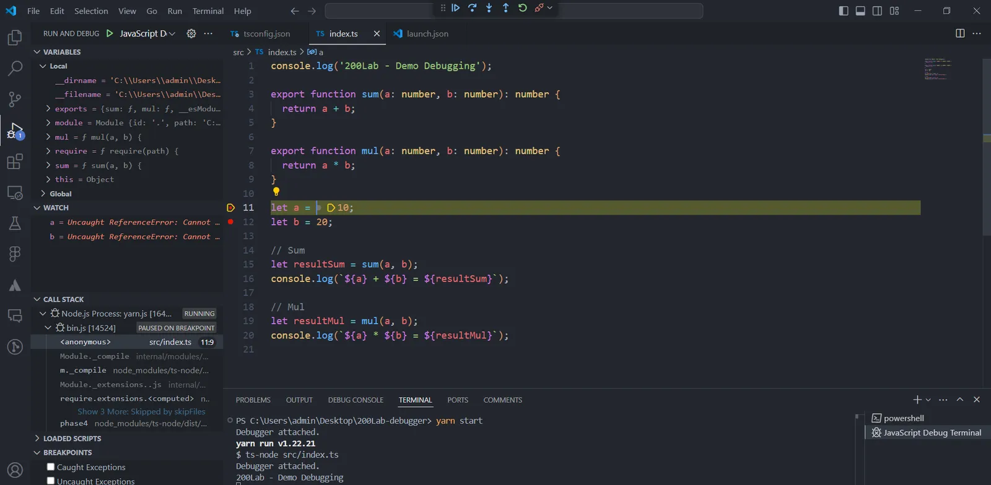991x485 pixels.
Task: Select anonymous frame in call stack
Action: pos(127,342)
